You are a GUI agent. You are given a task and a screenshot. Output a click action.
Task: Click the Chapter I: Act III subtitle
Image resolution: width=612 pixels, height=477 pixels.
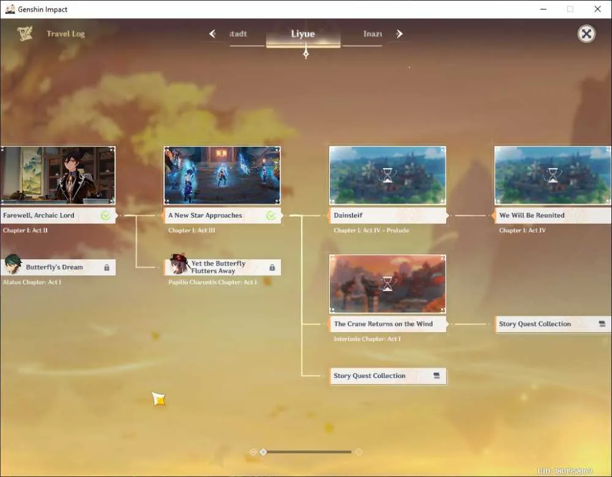point(192,231)
